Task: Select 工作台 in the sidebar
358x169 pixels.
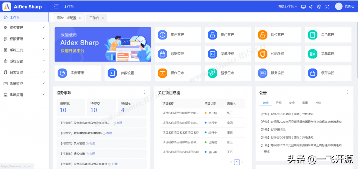Action: [24, 17]
